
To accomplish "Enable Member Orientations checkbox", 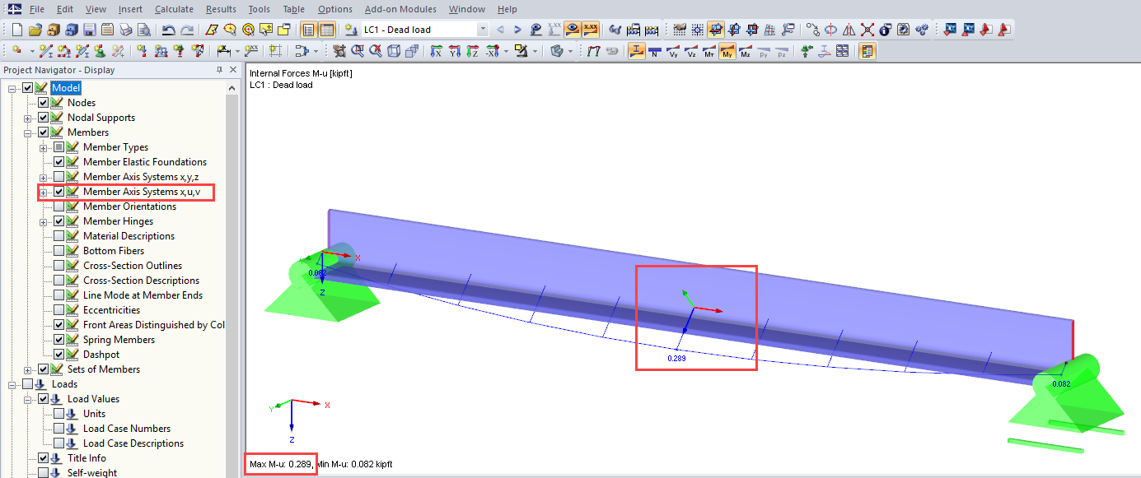I will 58,207.
